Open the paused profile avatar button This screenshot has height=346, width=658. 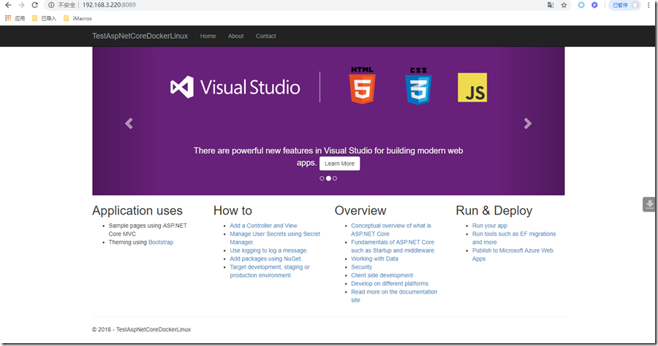coord(624,5)
